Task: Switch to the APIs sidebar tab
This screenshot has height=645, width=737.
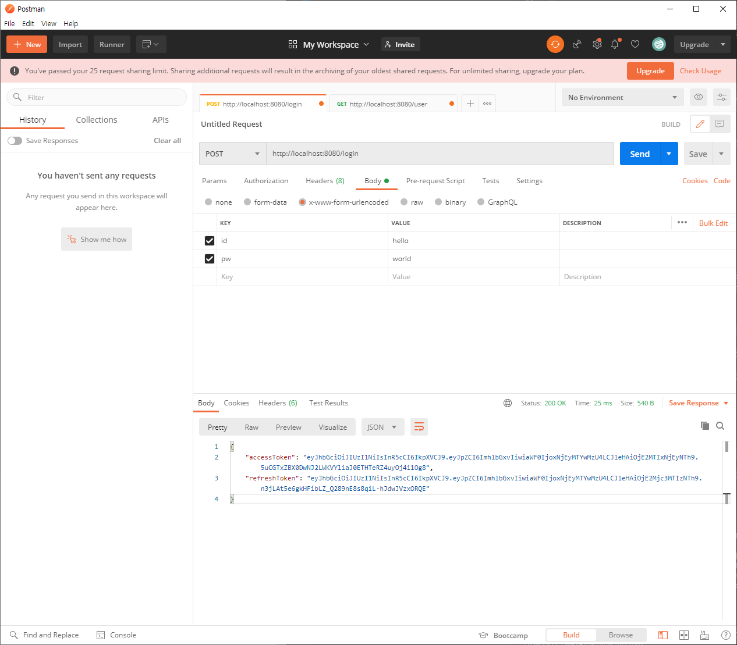Action: coord(161,120)
